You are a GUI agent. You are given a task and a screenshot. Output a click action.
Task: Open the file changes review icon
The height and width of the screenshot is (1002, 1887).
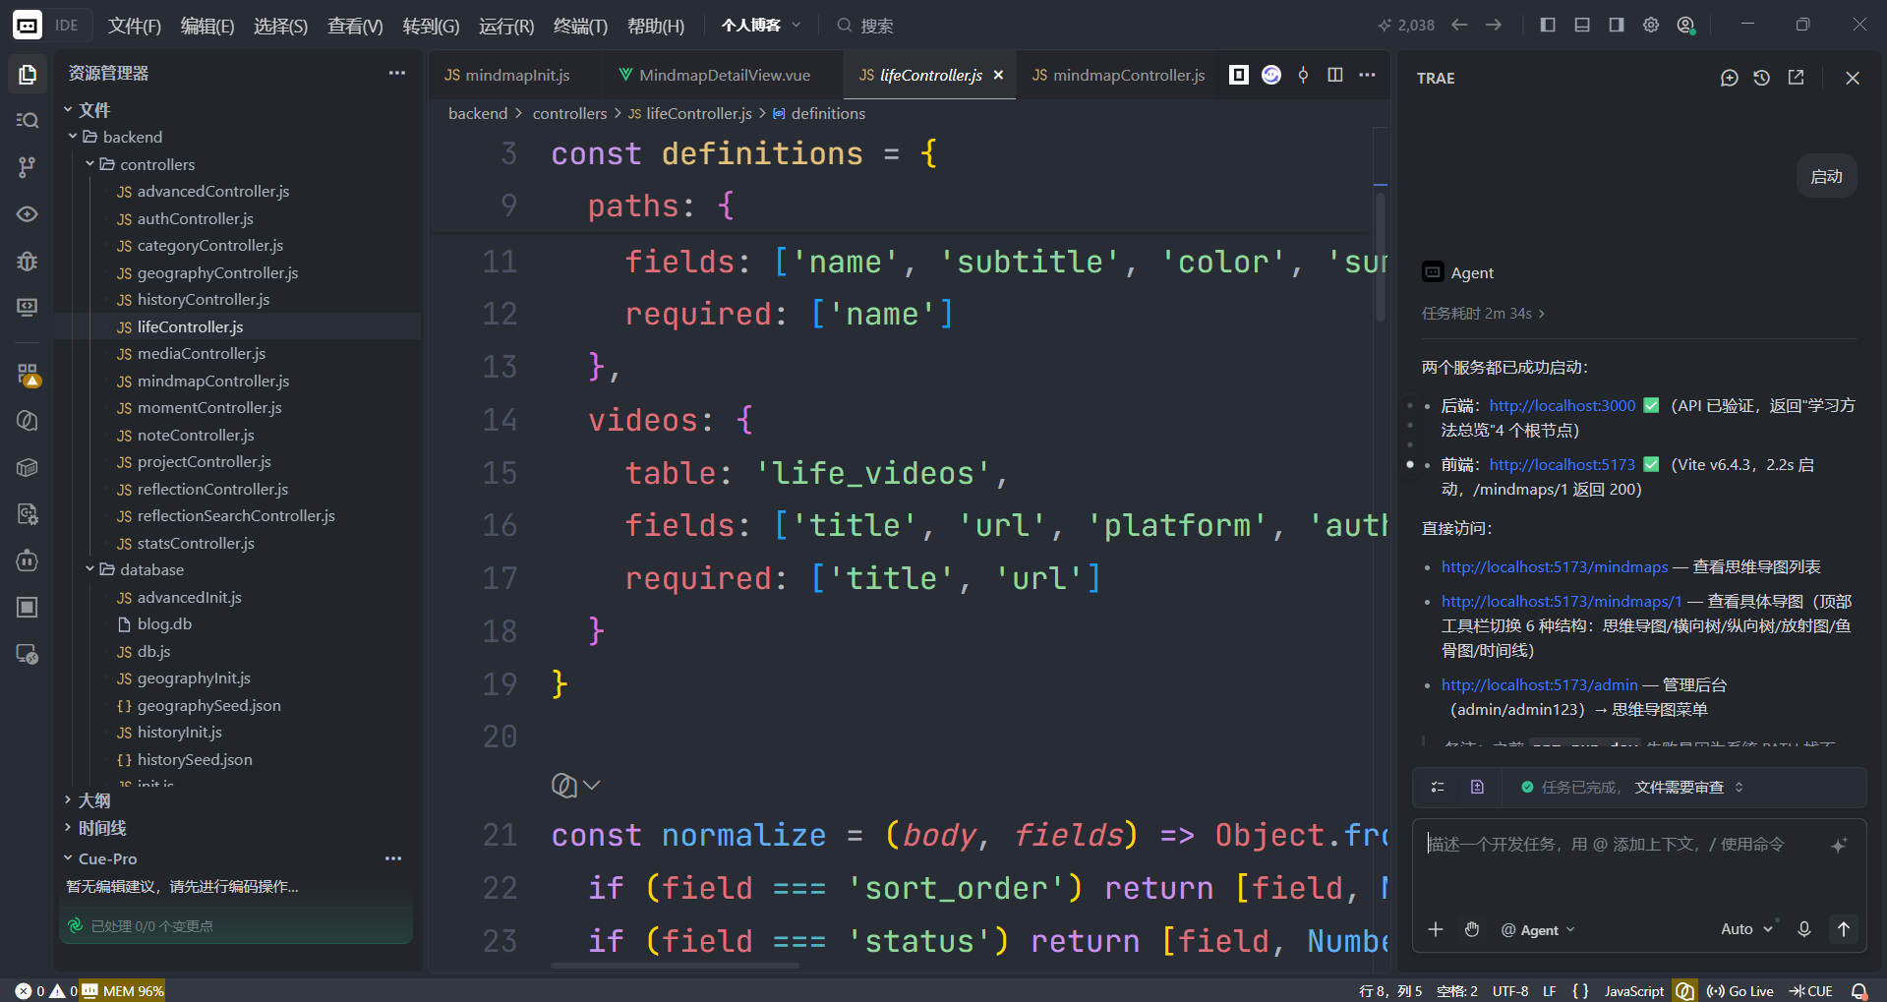1477,787
